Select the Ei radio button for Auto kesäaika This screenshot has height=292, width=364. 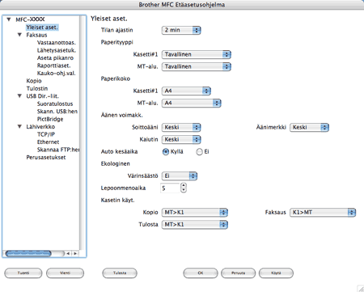coord(199,152)
